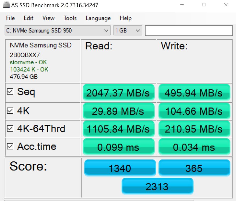Disable the 4K-64Thrd test checkbox
This screenshot has width=236, height=201.
(10, 129)
